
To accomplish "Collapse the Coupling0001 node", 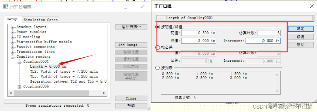I will [20, 62].
